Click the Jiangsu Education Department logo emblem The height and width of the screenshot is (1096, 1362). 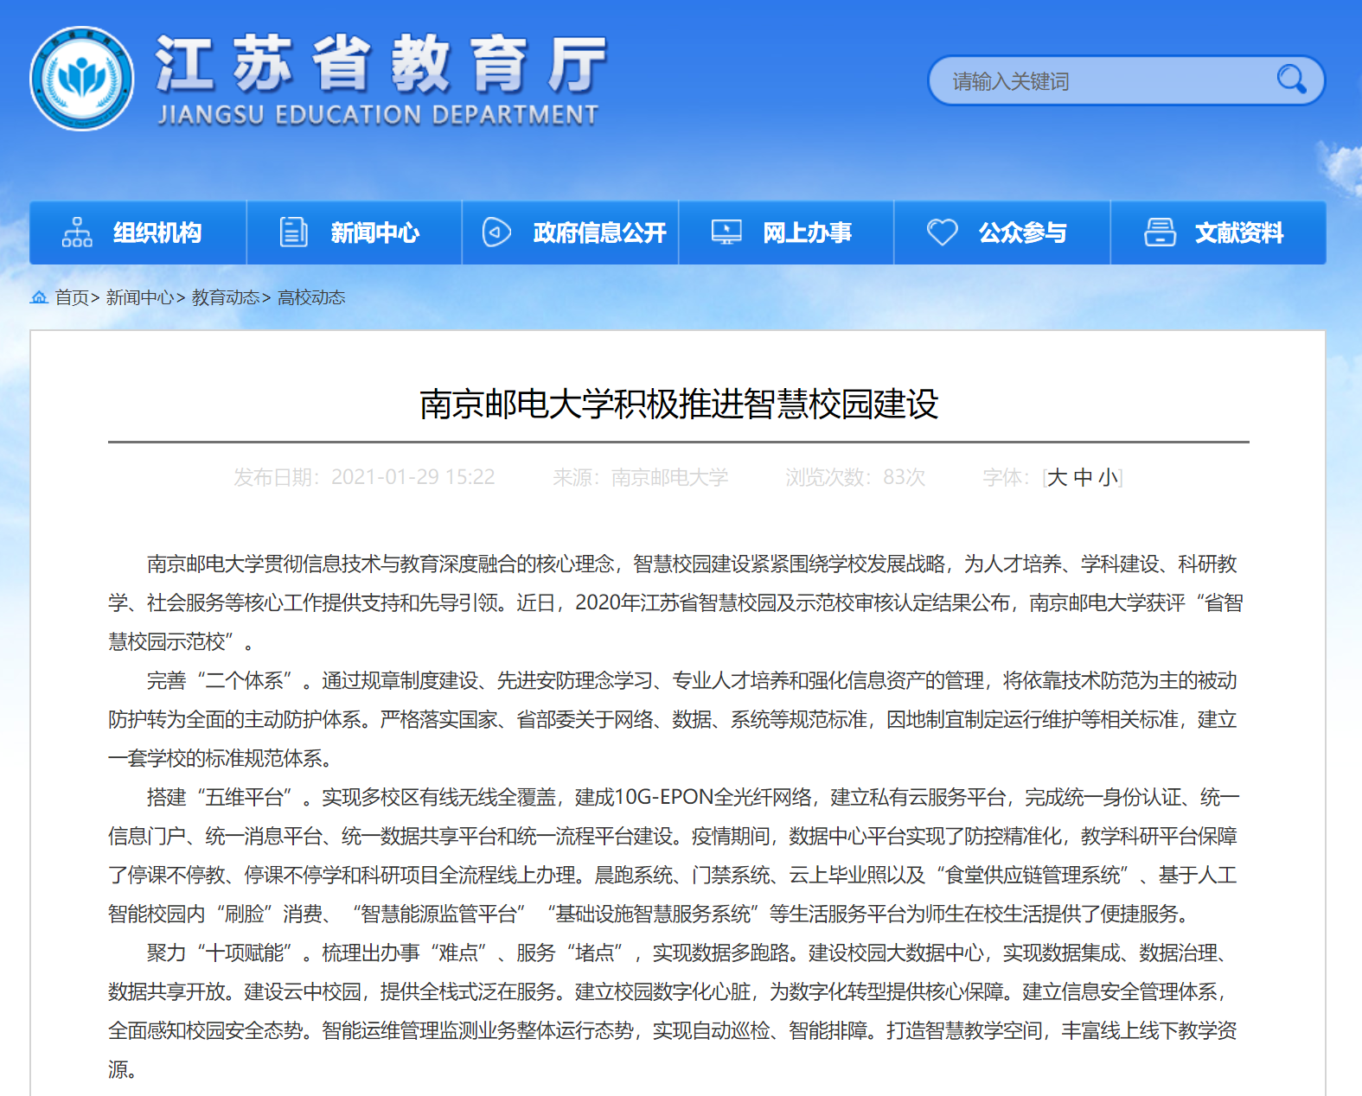(82, 79)
